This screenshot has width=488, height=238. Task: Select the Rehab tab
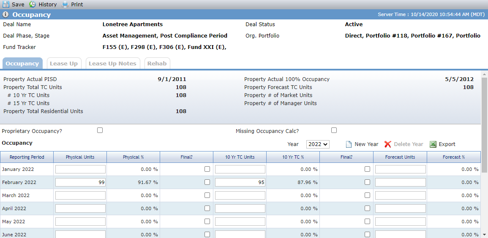click(x=157, y=63)
